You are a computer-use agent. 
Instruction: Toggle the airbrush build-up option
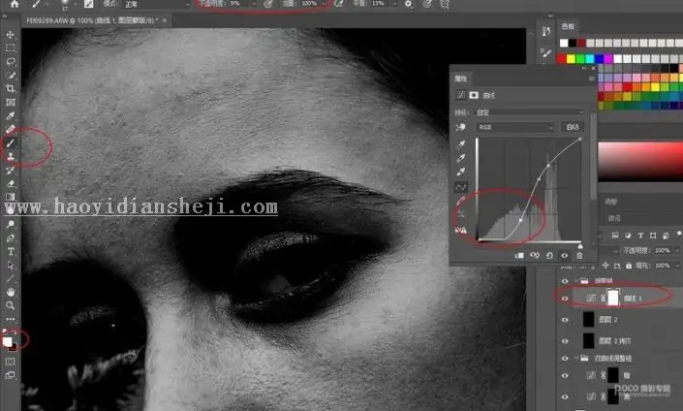pyautogui.click(x=338, y=4)
